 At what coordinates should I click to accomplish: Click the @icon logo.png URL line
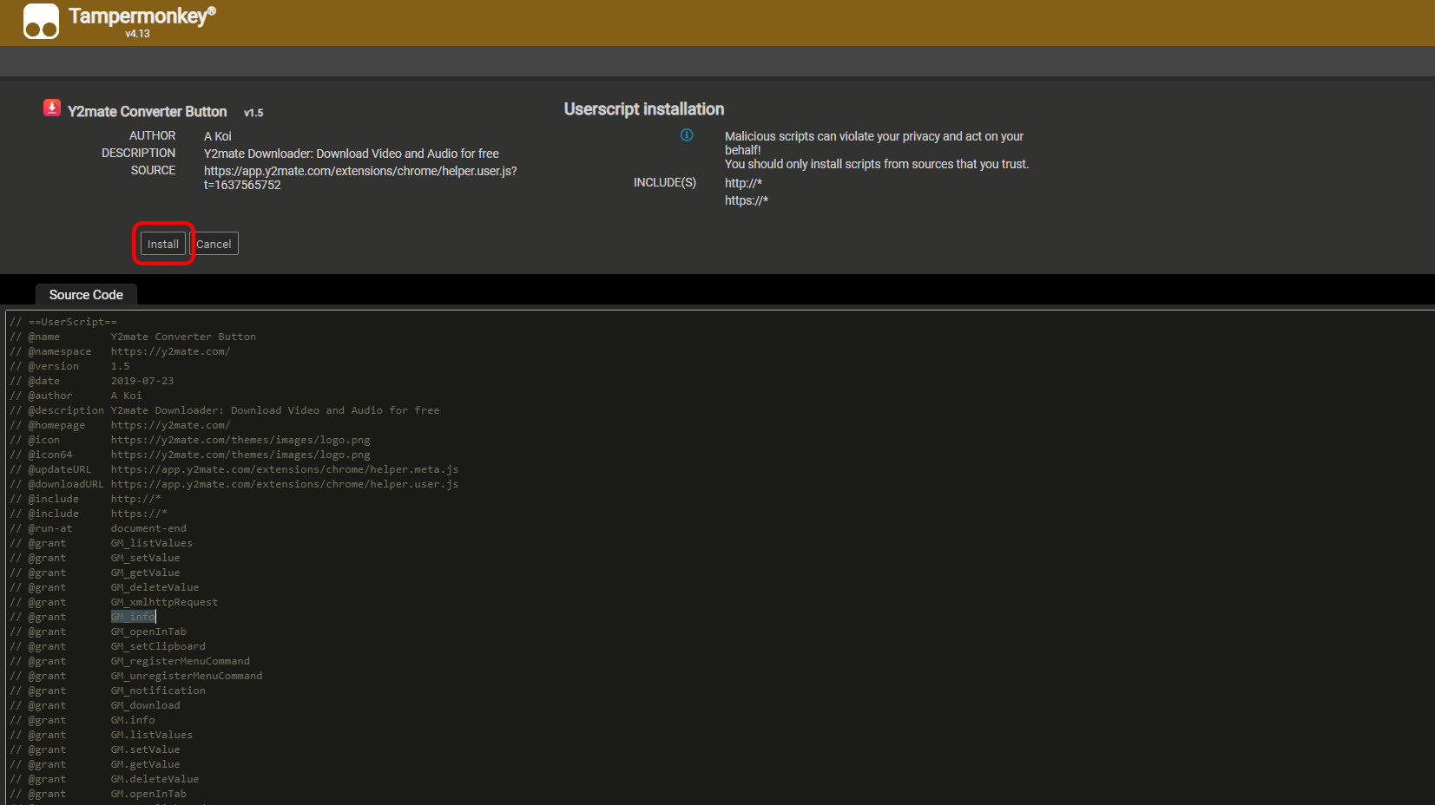190,440
